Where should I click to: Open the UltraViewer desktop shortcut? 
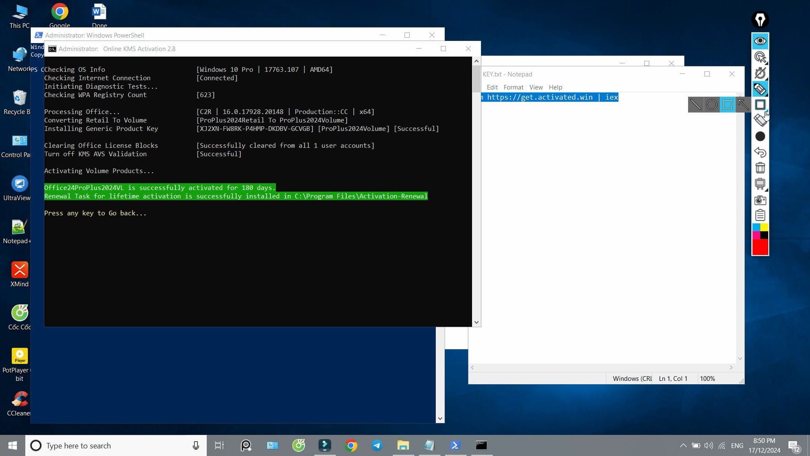[x=18, y=188]
